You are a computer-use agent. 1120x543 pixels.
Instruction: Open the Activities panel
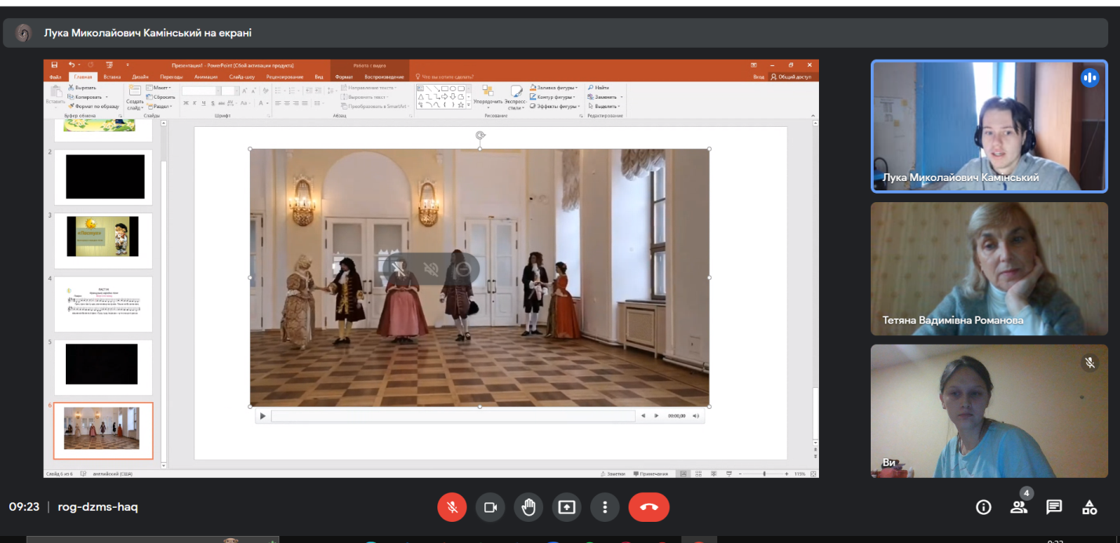1089,507
